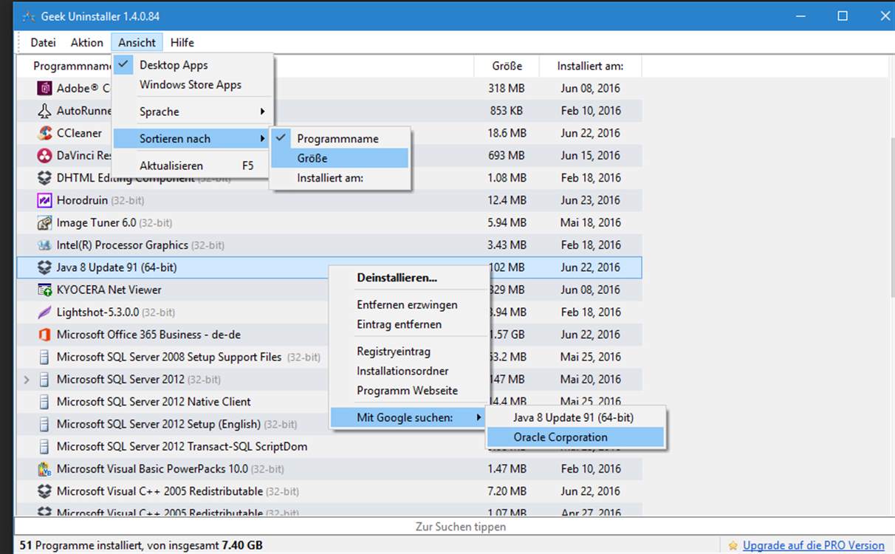Click the 853 KB size cell
This screenshot has height=554, width=895.
pyautogui.click(x=507, y=111)
